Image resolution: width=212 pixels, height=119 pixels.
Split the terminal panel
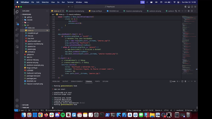[182, 81]
